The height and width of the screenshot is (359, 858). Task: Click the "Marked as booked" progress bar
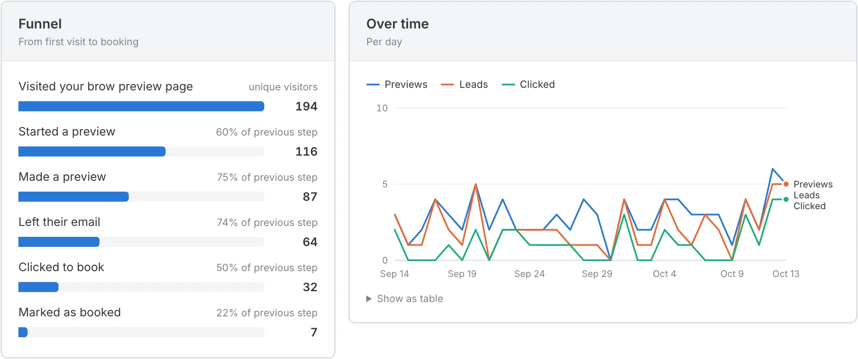tap(141, 332)
